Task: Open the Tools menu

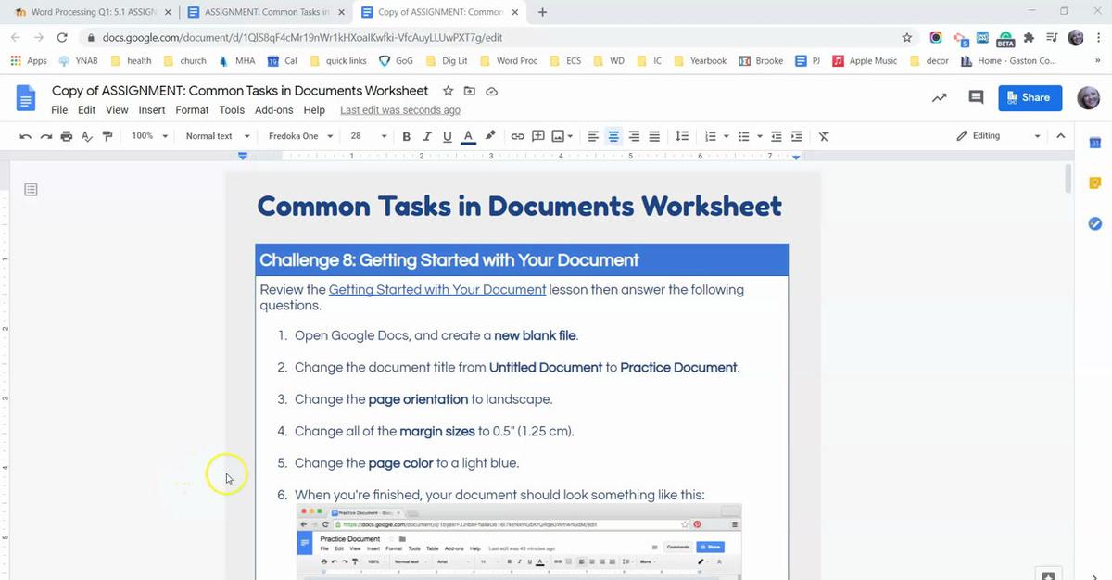Action: coord(232,110)
